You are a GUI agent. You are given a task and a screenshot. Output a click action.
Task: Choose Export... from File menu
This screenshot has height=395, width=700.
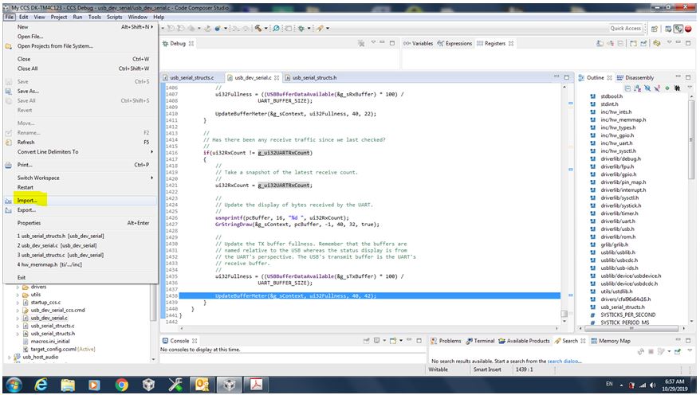coord(81,210)
